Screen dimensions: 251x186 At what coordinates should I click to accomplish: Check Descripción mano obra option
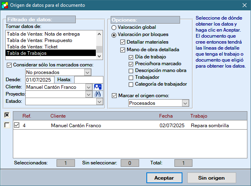[131, 70]
